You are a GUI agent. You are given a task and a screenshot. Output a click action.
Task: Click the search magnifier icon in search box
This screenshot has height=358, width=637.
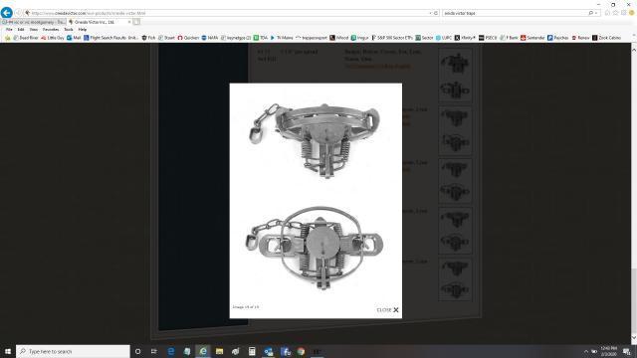pos(591,13)
